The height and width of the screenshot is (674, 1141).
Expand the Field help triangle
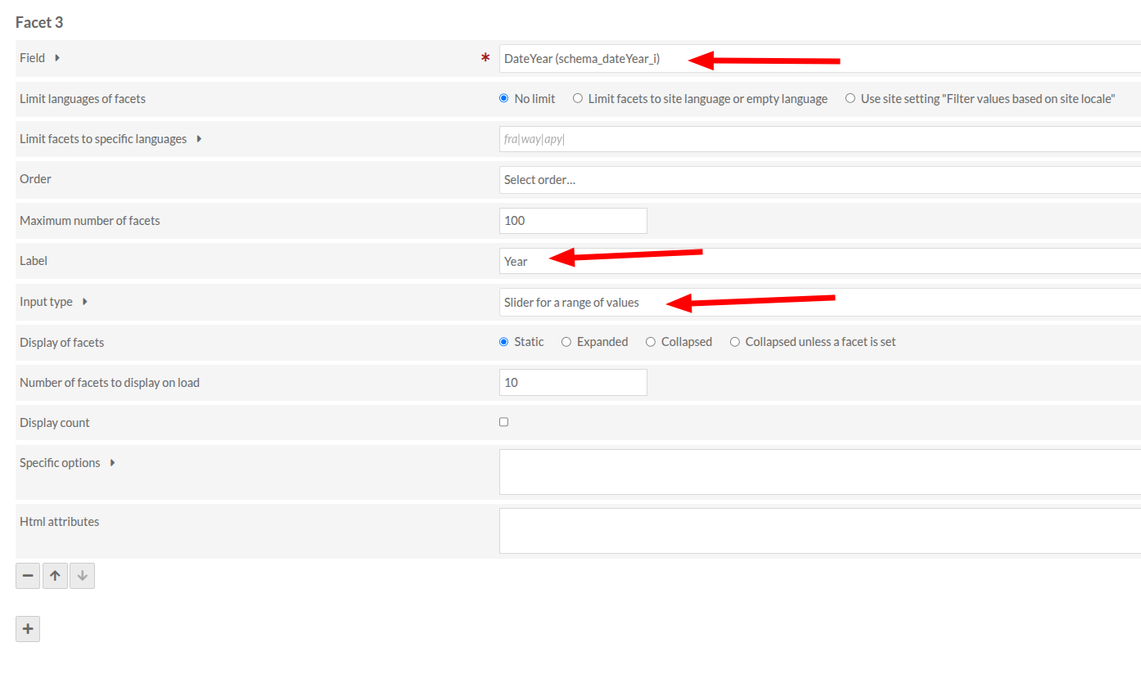pos(57,58)
